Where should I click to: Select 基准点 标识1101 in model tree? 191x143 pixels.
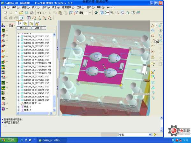pos(31,103)
